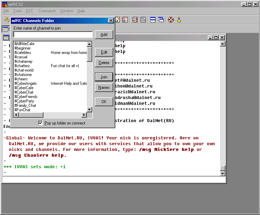The width and height of the screenshot is (260, 215).
Task: Click the status window command input line
Action: [x=114, y=179]
